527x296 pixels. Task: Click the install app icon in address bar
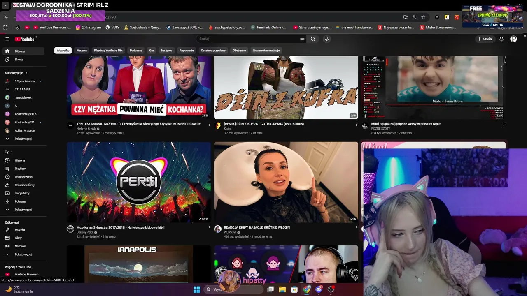click(406, 17)
